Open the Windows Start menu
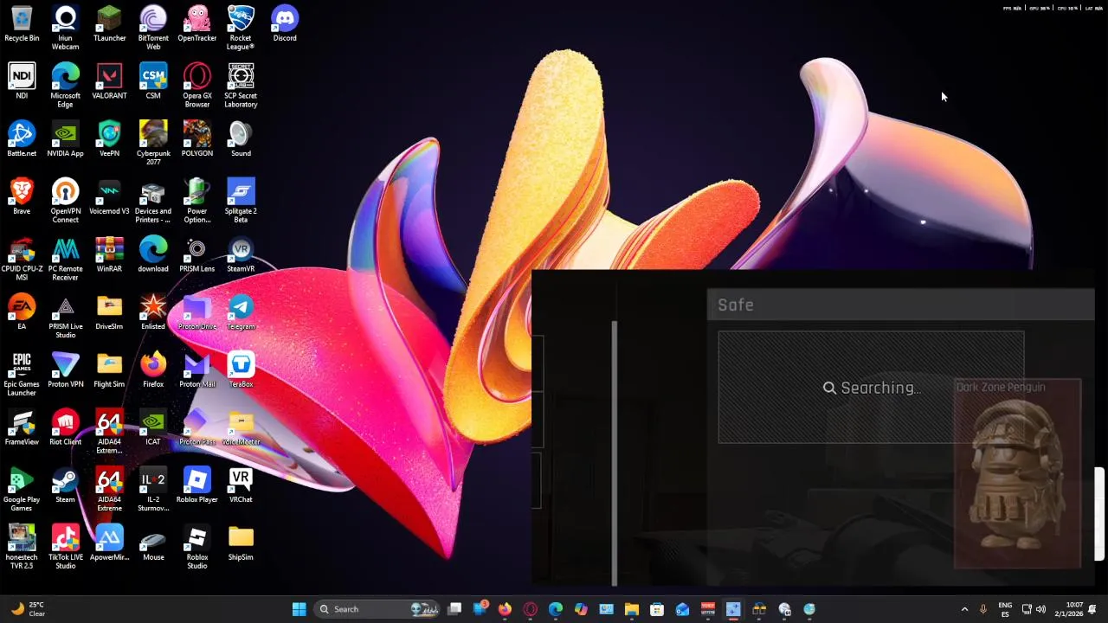 point(299,609)
